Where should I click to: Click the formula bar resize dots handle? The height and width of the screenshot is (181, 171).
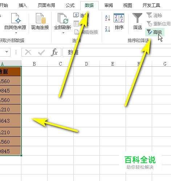[16, 52]
